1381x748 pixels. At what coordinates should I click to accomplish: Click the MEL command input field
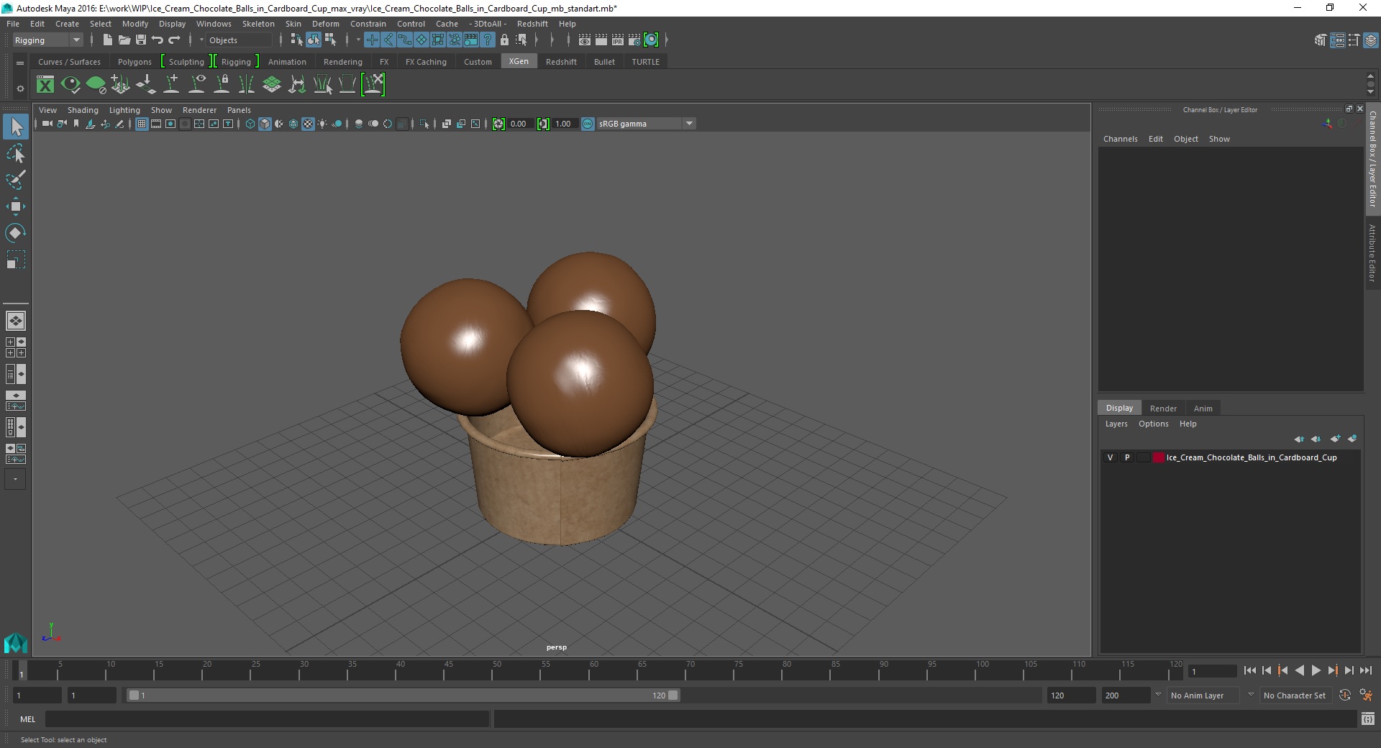coord(267,719)
